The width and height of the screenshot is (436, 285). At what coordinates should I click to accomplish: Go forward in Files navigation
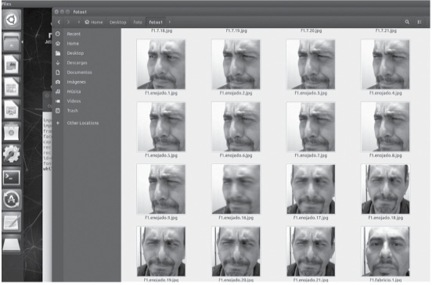(x=68, y=22)
